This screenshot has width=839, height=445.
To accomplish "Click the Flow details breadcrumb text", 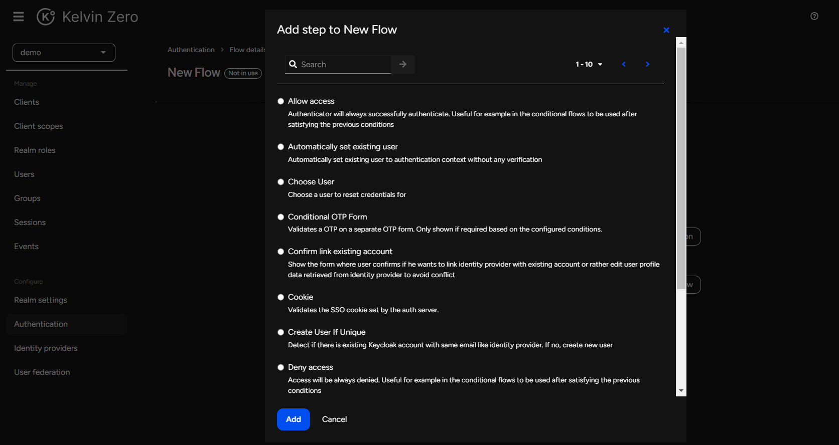I will pyautogui.click(x=247, y=50).
